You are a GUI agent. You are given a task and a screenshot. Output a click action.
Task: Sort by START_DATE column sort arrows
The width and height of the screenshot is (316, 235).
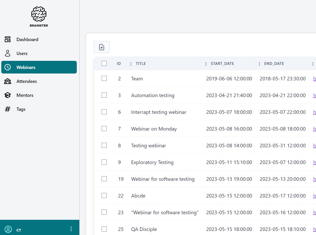[206, 64]
